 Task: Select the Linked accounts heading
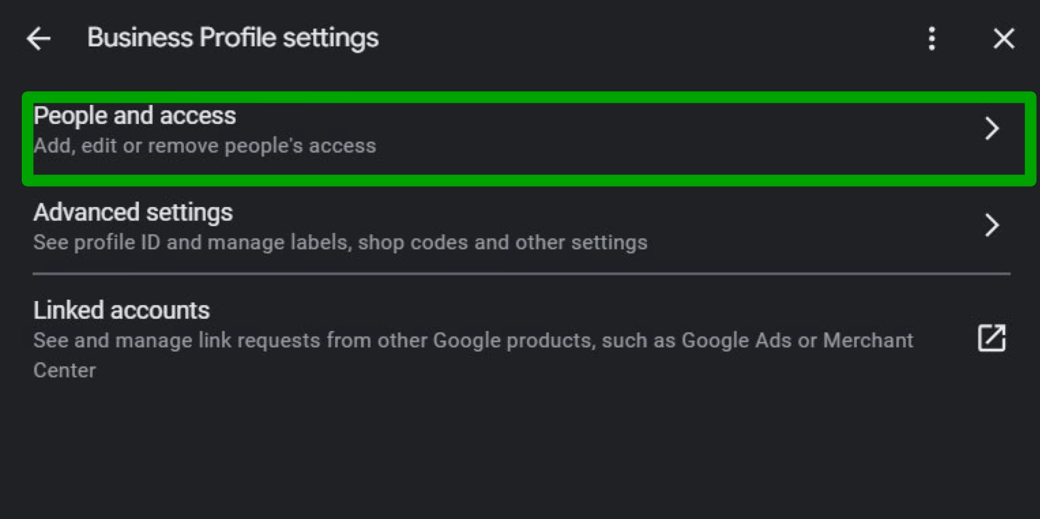tap(121, 311)
